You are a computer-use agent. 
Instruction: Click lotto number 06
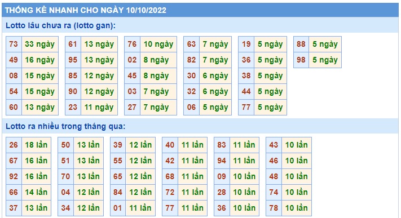191,108
